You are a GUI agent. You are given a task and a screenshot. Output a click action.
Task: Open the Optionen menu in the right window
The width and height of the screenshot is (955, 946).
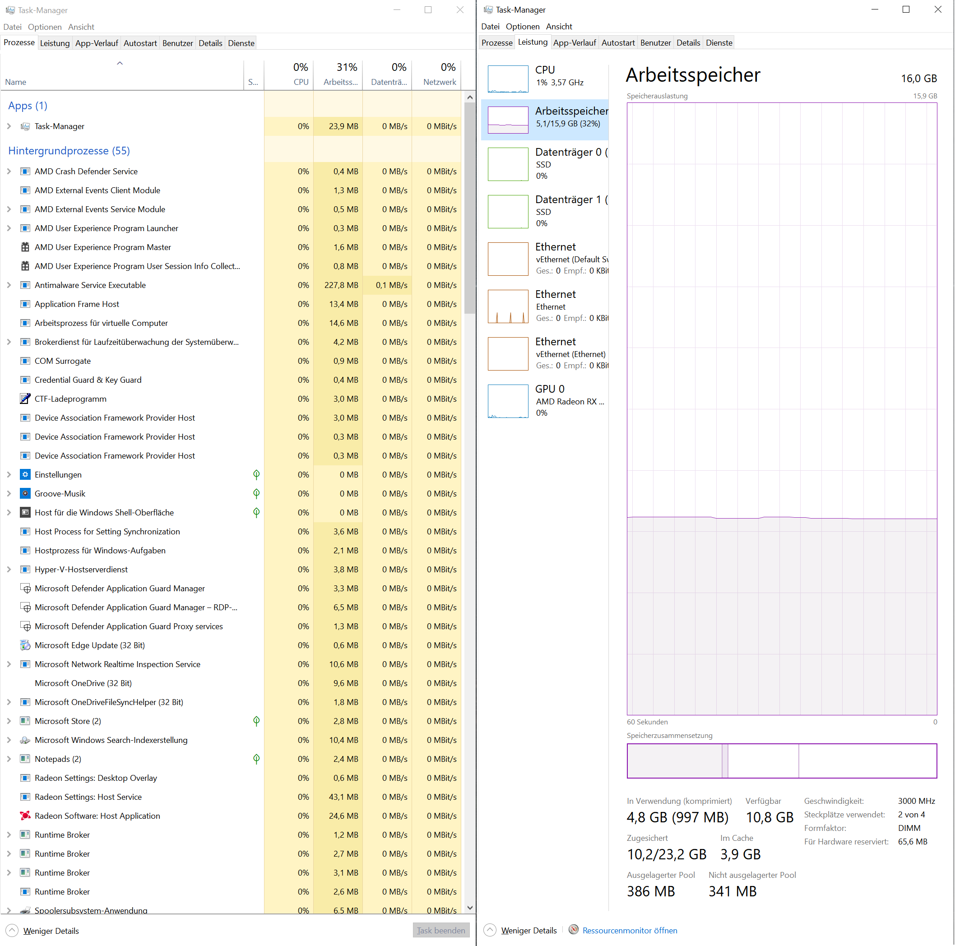coord(522,27)
